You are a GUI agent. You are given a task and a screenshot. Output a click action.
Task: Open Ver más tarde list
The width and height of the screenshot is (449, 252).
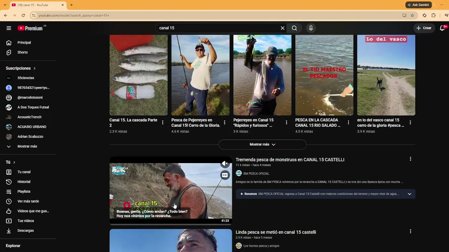click(x=28, y=202)
